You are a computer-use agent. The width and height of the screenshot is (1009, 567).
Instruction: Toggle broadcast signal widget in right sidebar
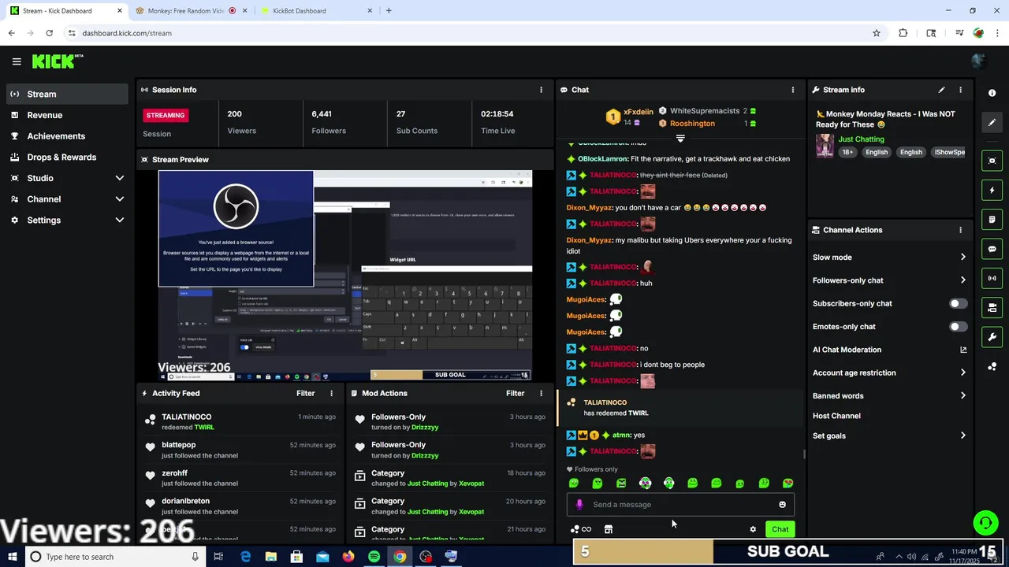tap(992, 278)
